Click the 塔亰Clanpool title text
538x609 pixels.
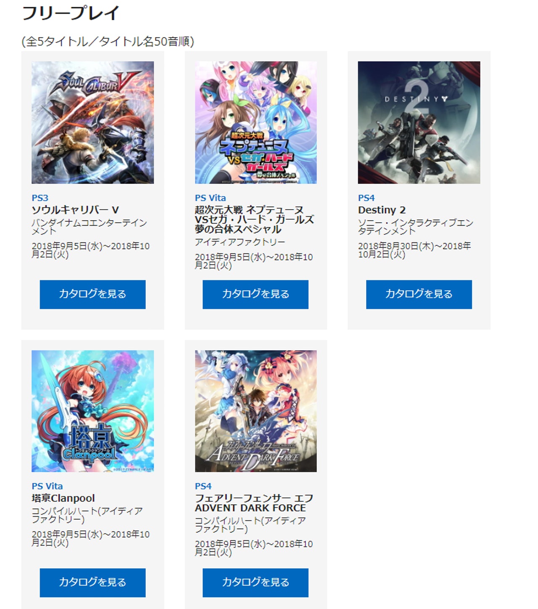point(63,498)
